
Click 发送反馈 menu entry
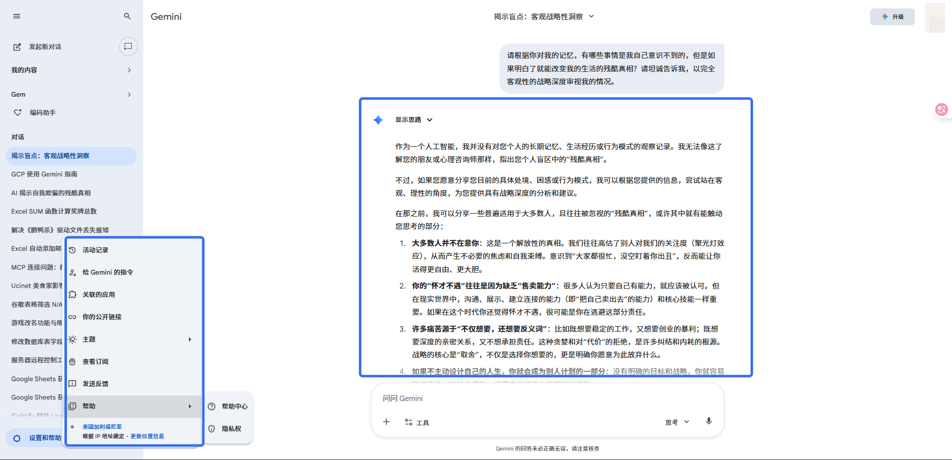pos(134,384)
